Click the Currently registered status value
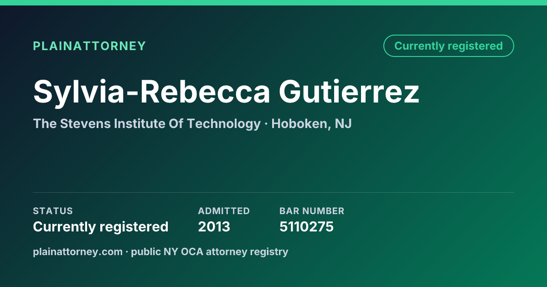 [101, 226]
